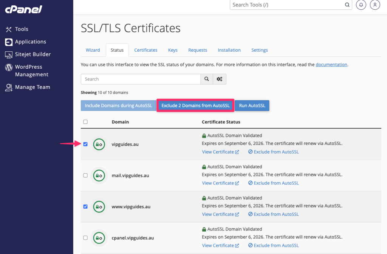Click the SSL/TLS Certificates heading
Image resolution: width=387 pixels, height=254 pixels.
(130, 28)
